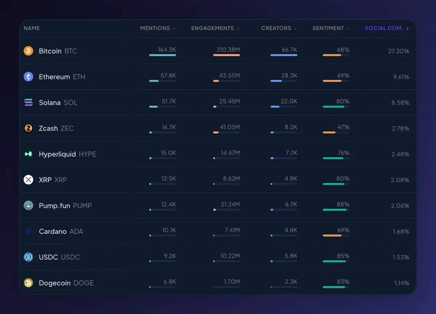Image resolution: width=436 pixels, height=314 pixels.
Task: Click Bitcoin's 27.30% social dominance
Action: tap(399, 51)
